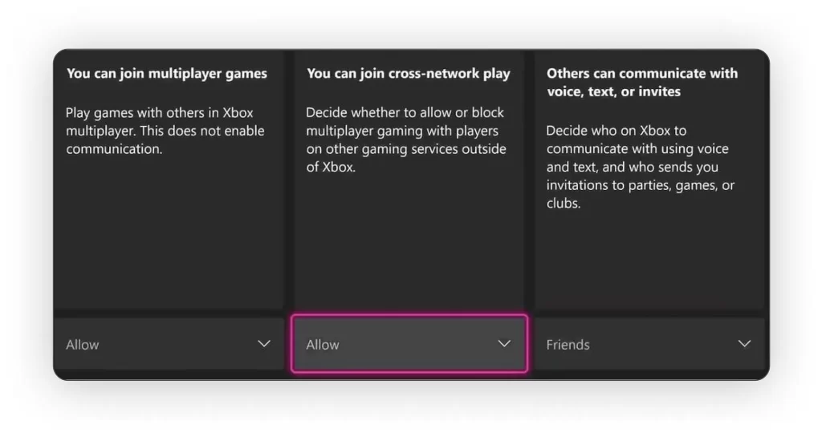Click empty space in the cross-network play card

tap(409, 249)
